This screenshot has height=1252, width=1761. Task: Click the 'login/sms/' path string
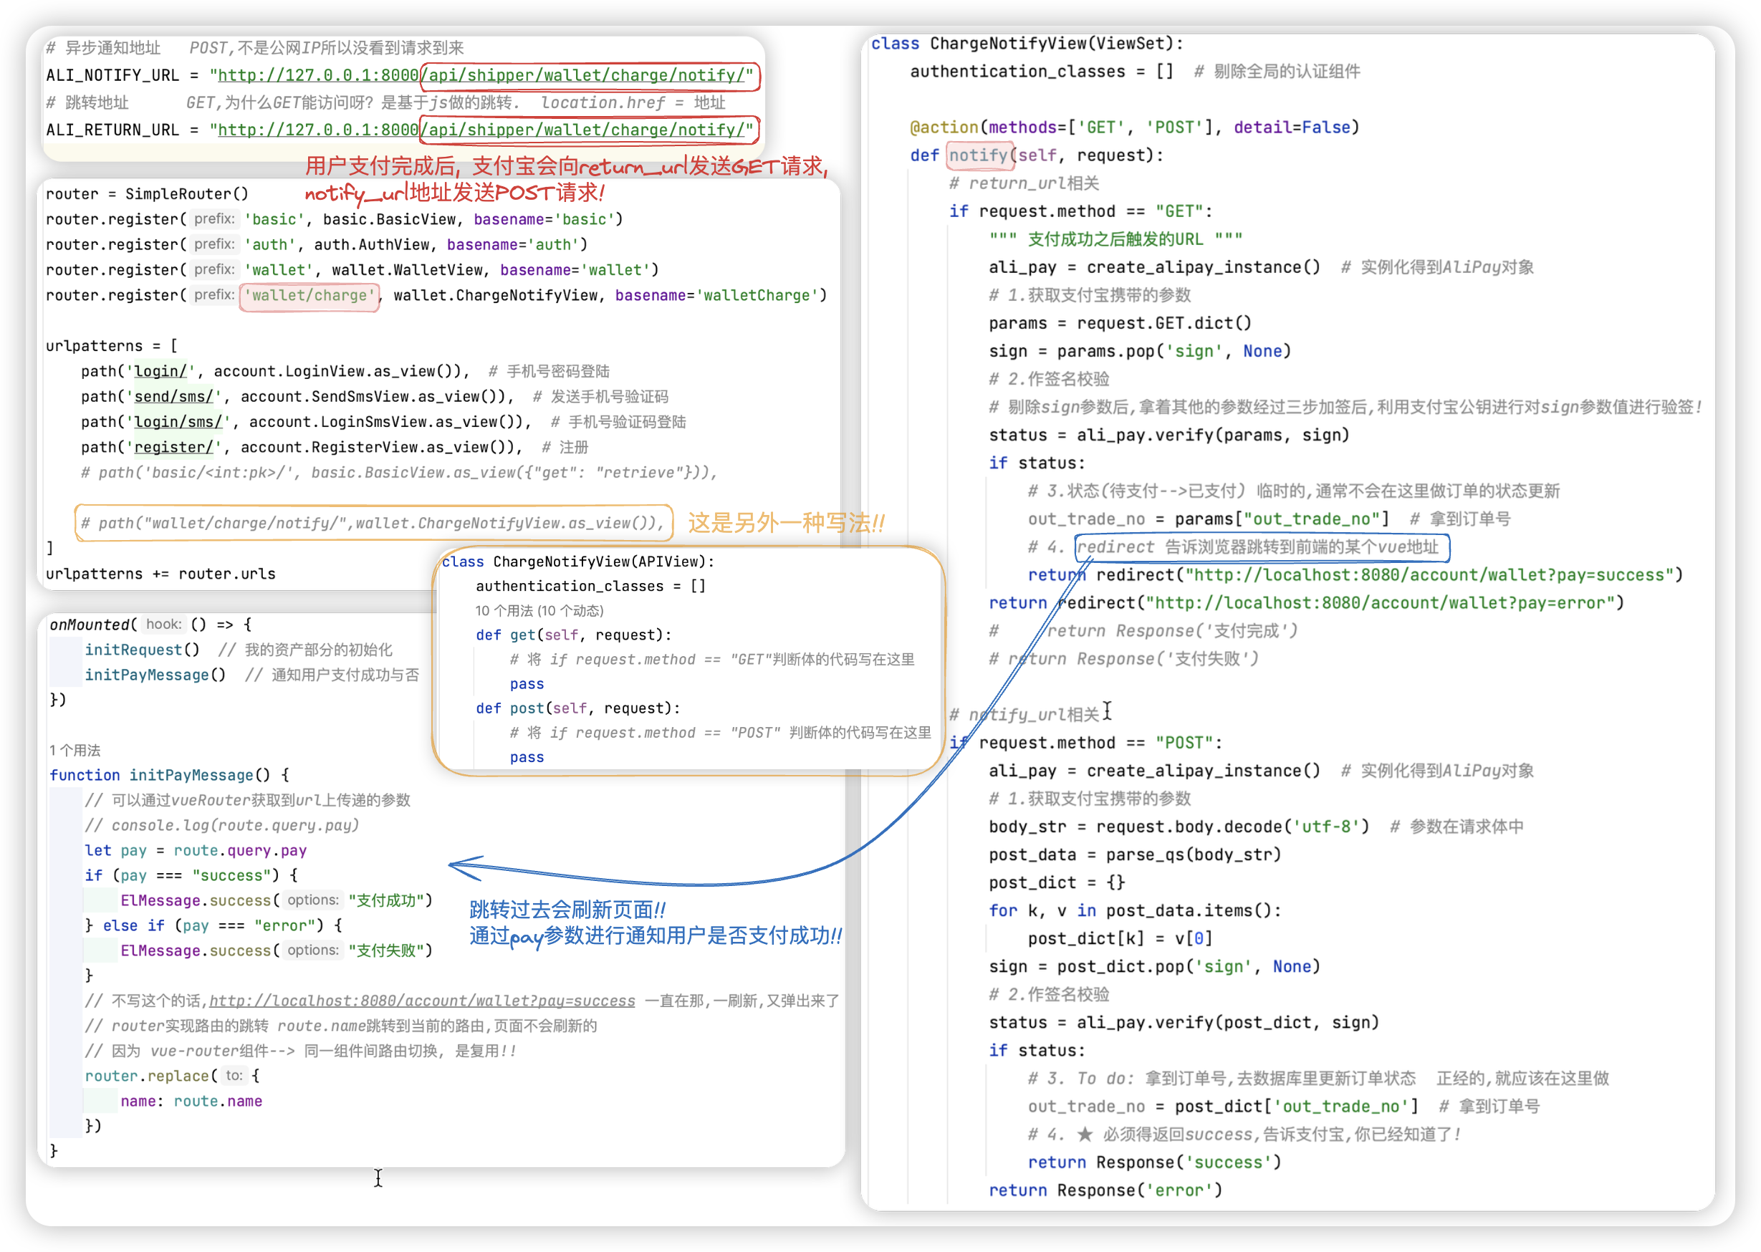click(178, 423)
